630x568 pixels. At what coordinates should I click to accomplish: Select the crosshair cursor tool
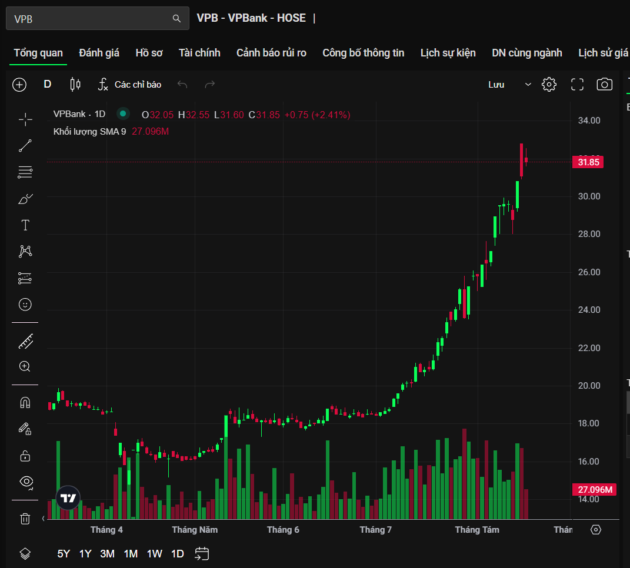[x=25, y=119]
